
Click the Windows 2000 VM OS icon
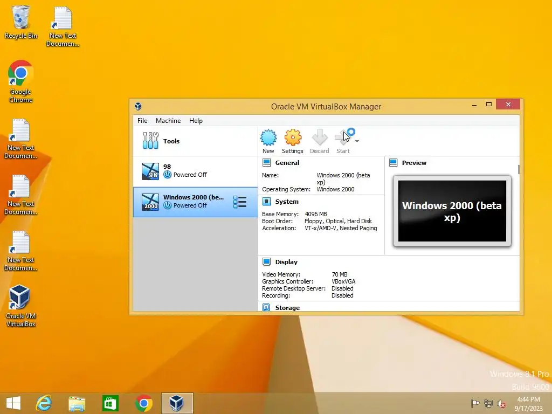(x=150, y=202)
